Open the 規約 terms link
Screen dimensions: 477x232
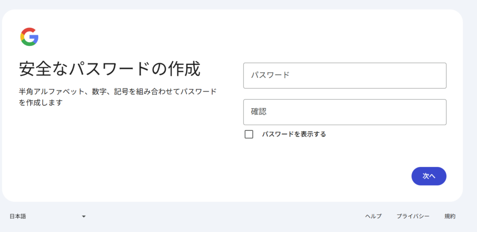click(450, 217)
